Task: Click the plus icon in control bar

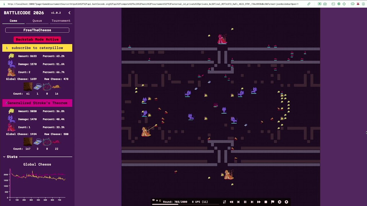Action: 157,200
